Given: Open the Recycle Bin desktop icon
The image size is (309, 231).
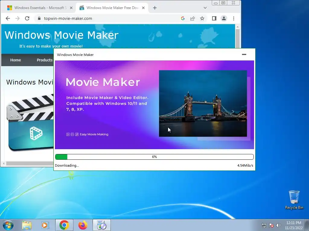Looking at the screenshot, I should pos(294,200).
